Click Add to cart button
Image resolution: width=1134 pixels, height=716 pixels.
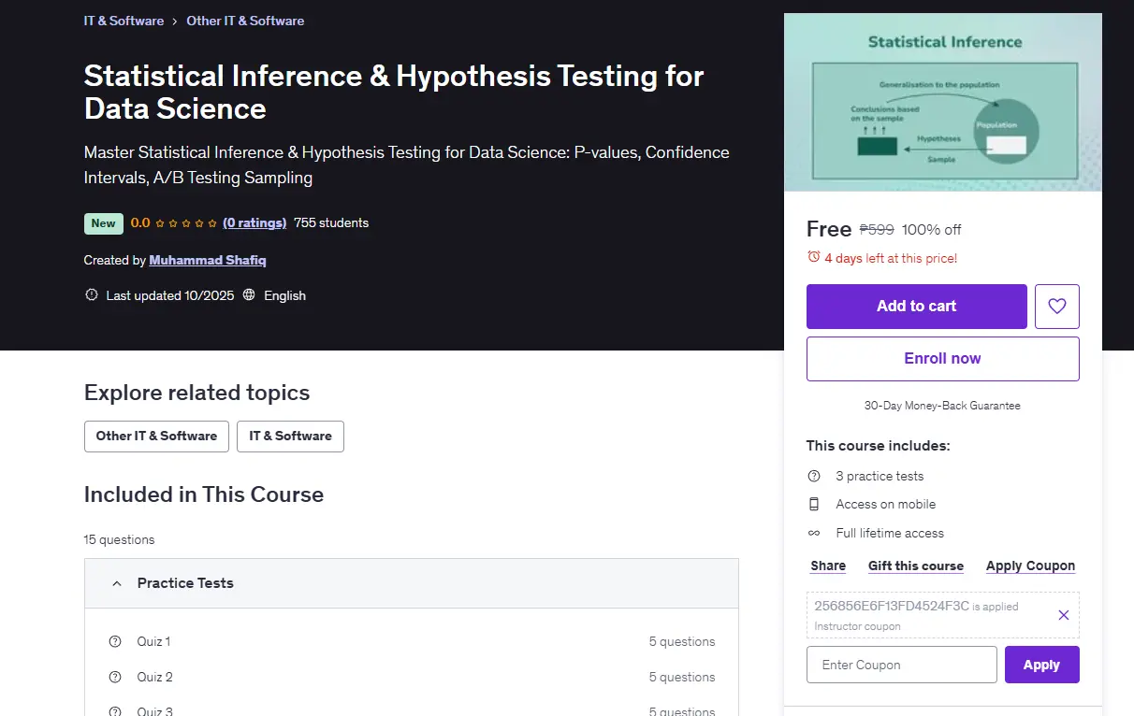[917, 306]
